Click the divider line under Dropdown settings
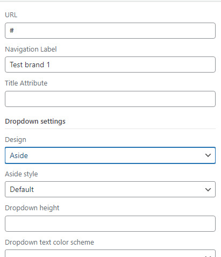 coord(110,128)
